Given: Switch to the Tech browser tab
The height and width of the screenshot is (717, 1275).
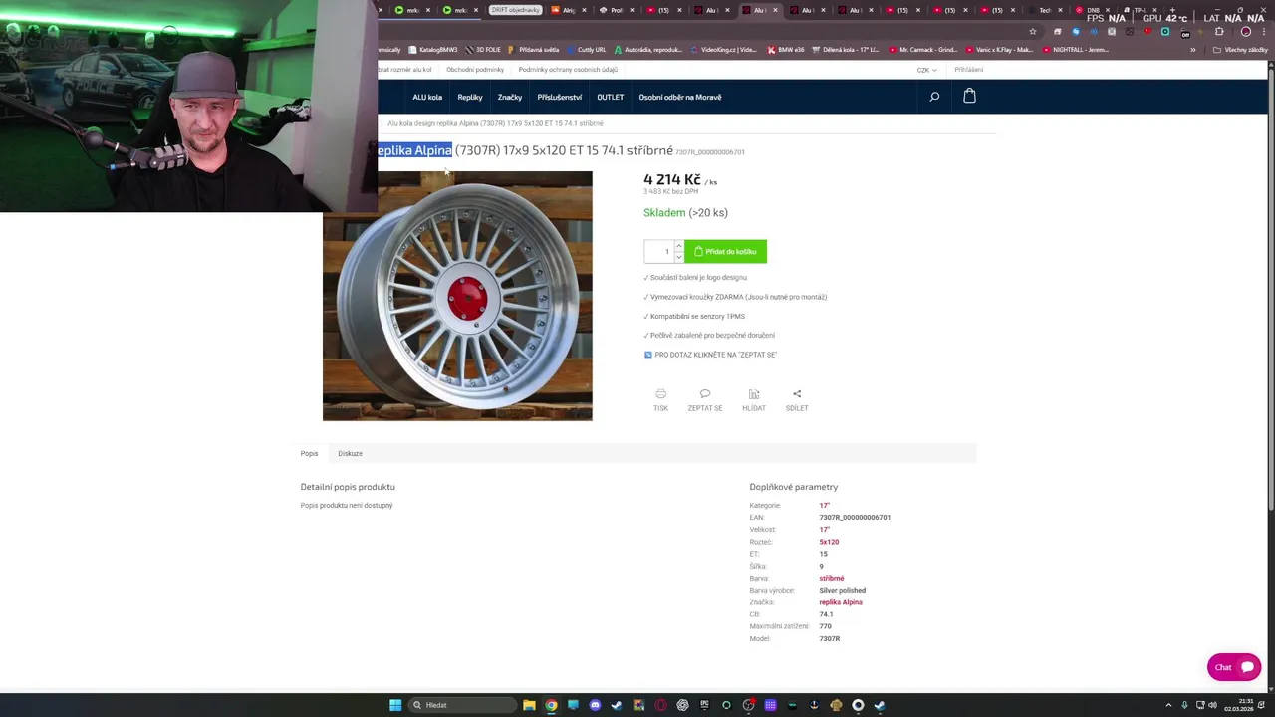Looking at the screenshot, I should pyautogui.click(x=1045, y=10).
